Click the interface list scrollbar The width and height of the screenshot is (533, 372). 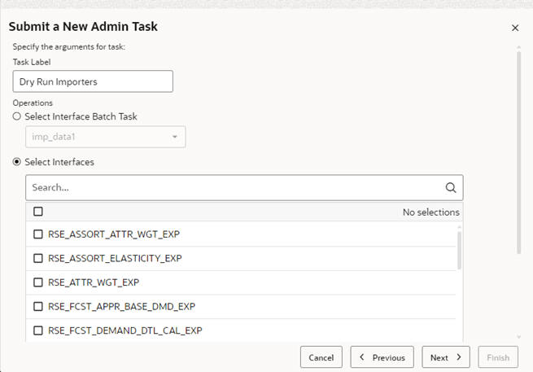[459, 250]
